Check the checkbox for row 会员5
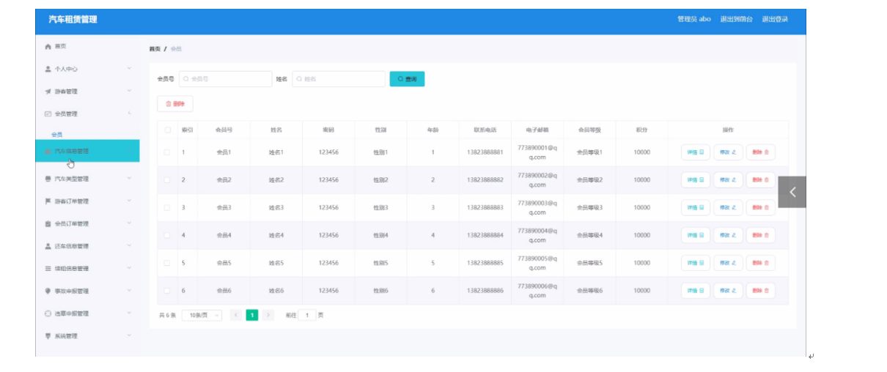 tap(167, 263)
